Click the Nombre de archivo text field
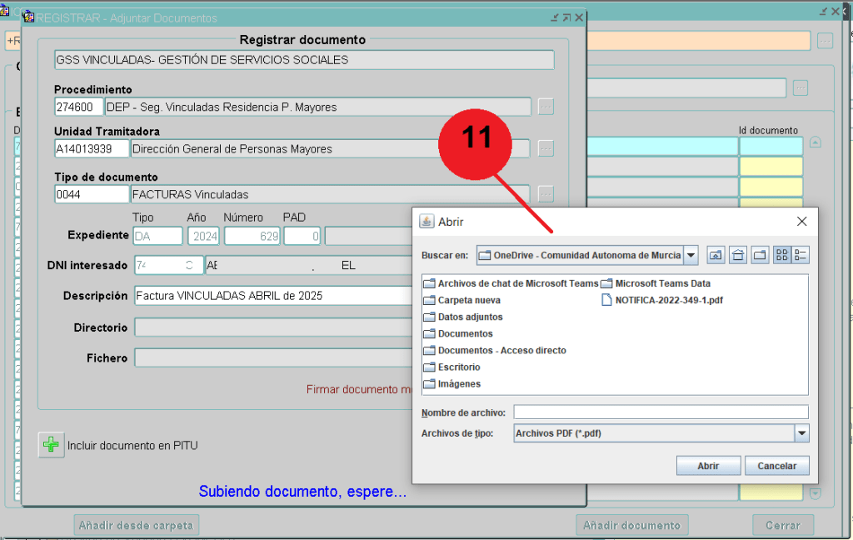853x540 pixels. pyautogui.click(x=661, y=412)
